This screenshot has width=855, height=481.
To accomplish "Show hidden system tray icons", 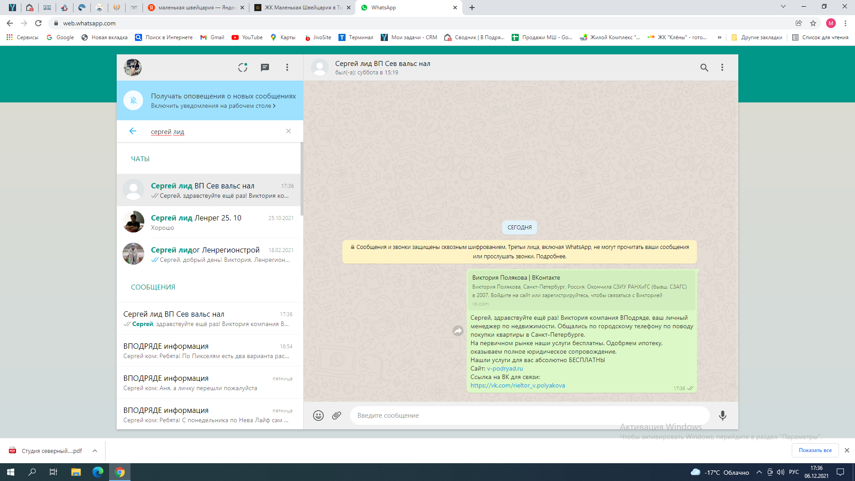I will (759, 472).
